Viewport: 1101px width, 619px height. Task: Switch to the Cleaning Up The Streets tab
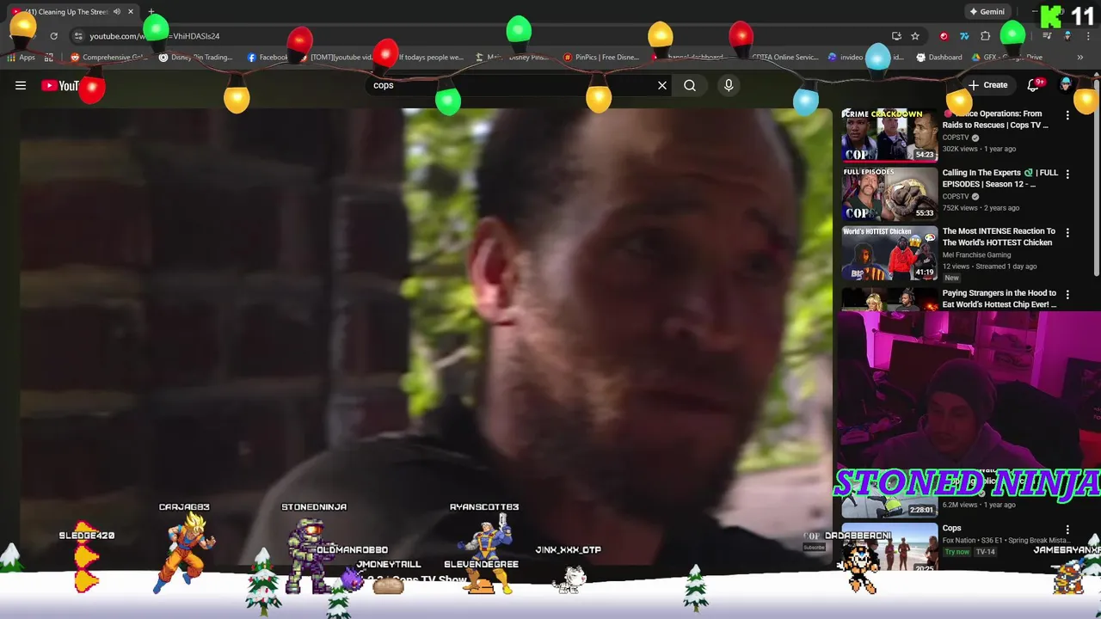(73, 12)
